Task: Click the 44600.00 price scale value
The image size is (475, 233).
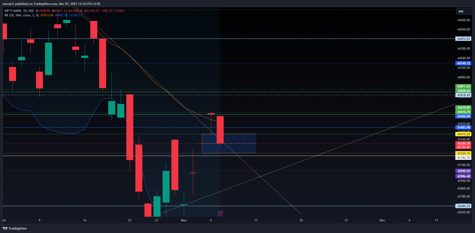Action: (x=464, y=20)
